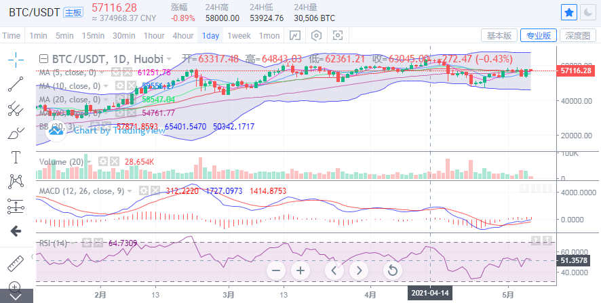The image size is (601, 303).
Task: Select the text annotation tool
Action: tap(16, 157)
